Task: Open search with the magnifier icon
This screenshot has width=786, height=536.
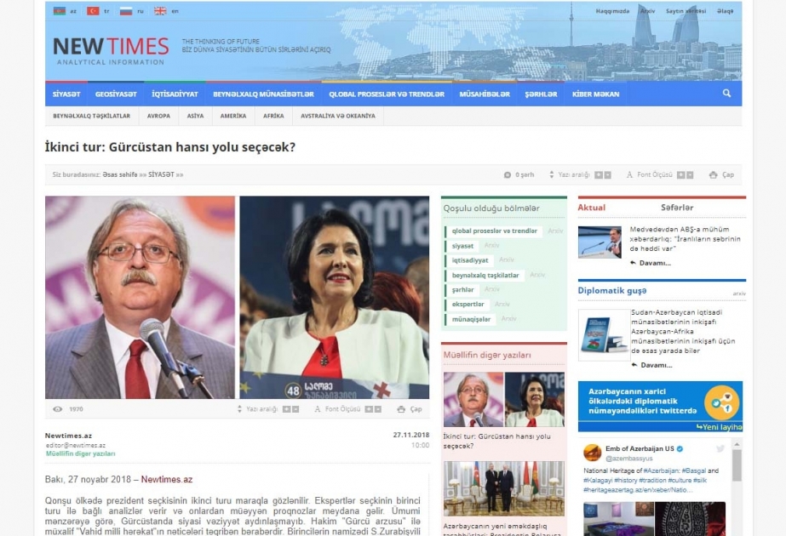Action: click(x=726, y=94)
